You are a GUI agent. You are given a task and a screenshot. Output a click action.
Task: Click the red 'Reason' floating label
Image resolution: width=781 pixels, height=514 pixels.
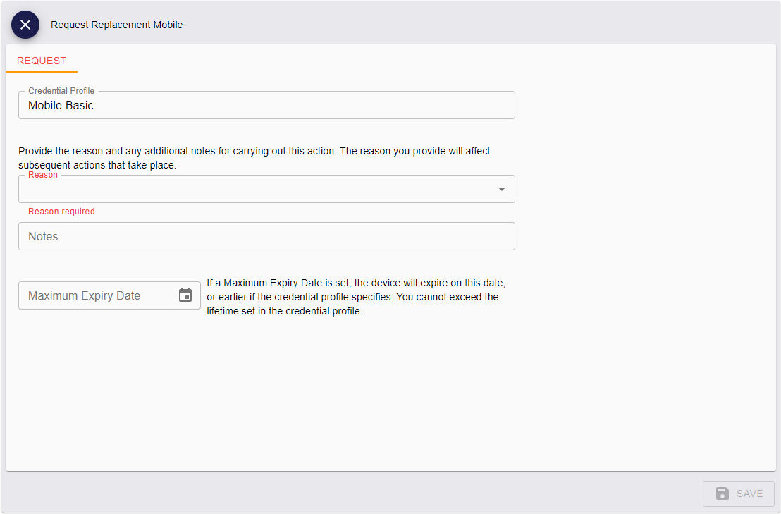(x=43, y=175)
